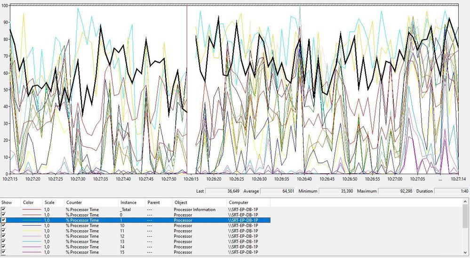Click the 10:27:14 time axis label
The image size is (470, 258).
[x=458, y=179]
